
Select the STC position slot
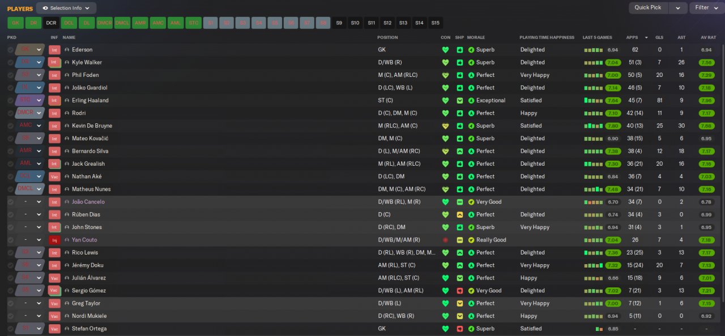pos(193,23)
